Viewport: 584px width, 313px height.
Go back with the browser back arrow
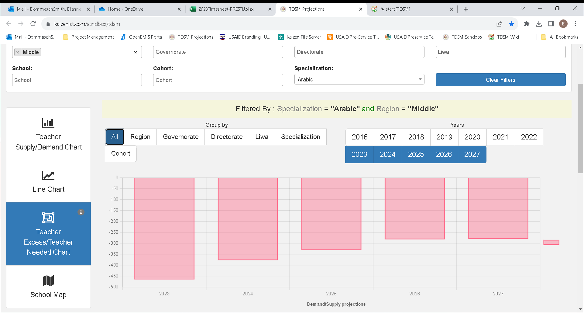(x=9, y=24)
